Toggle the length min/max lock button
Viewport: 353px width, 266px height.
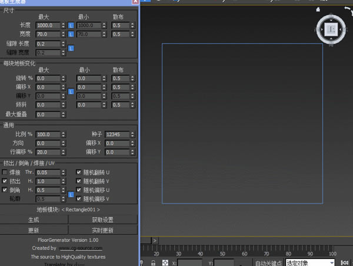[71, 25]
